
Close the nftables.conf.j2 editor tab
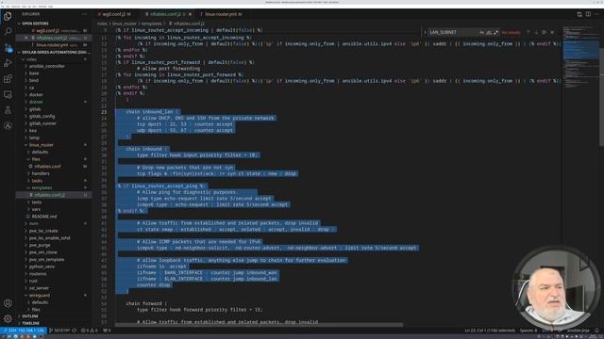pyautogui.click(x=190, y=14)
